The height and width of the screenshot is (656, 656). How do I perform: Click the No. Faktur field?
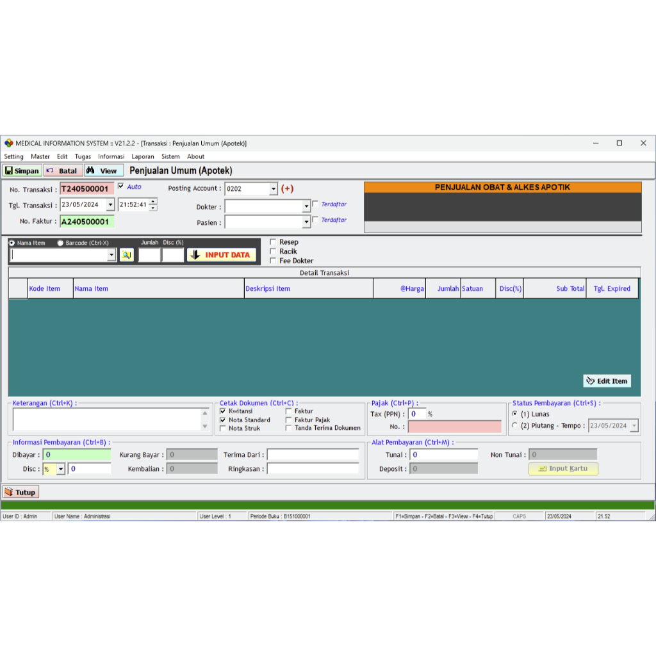[87, 222]
